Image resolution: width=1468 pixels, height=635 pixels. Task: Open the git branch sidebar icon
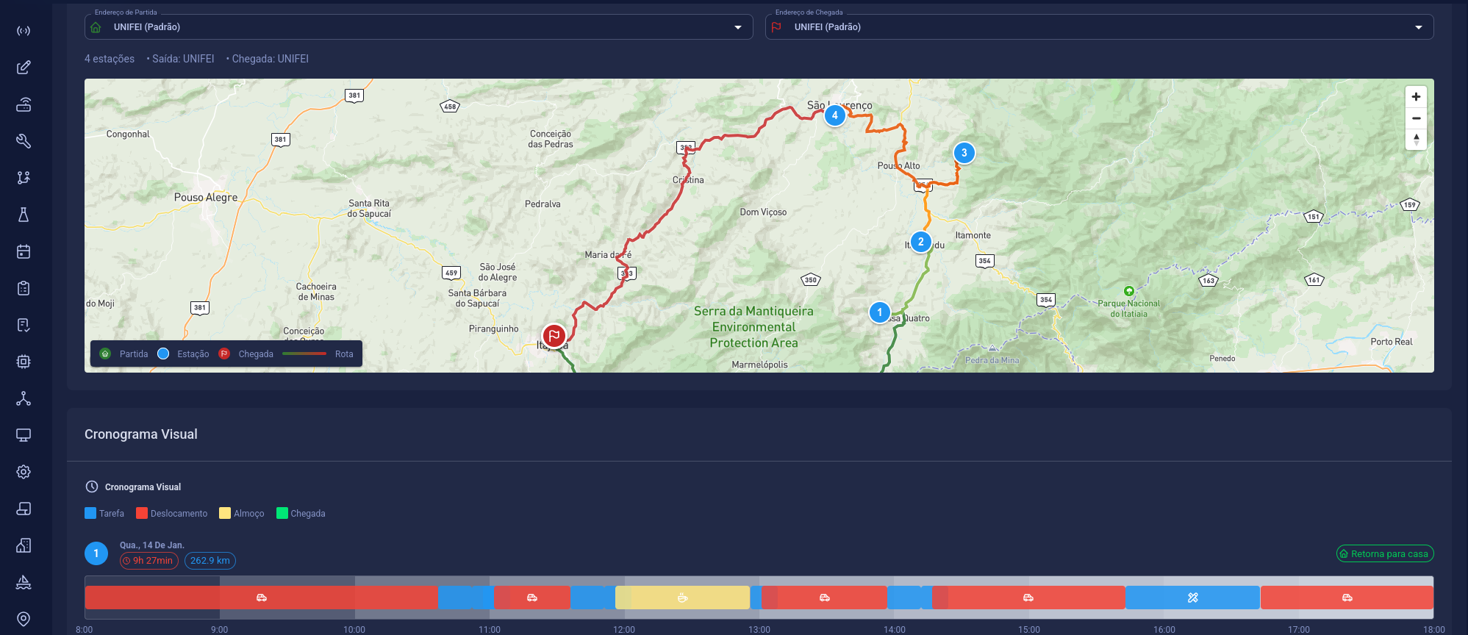[24, 178]
